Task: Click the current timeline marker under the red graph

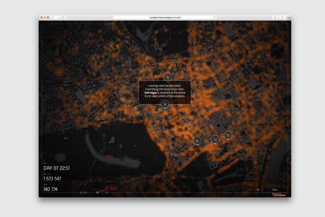Action: [107, 192]
